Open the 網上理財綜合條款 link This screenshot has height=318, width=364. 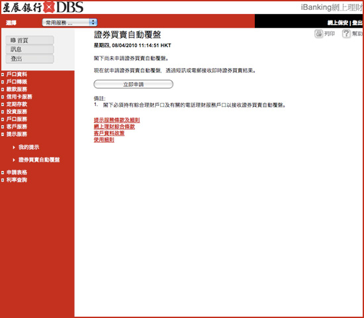pyautogui.click(x=114, y=127)
